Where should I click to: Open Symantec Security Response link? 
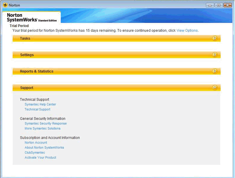45,123
